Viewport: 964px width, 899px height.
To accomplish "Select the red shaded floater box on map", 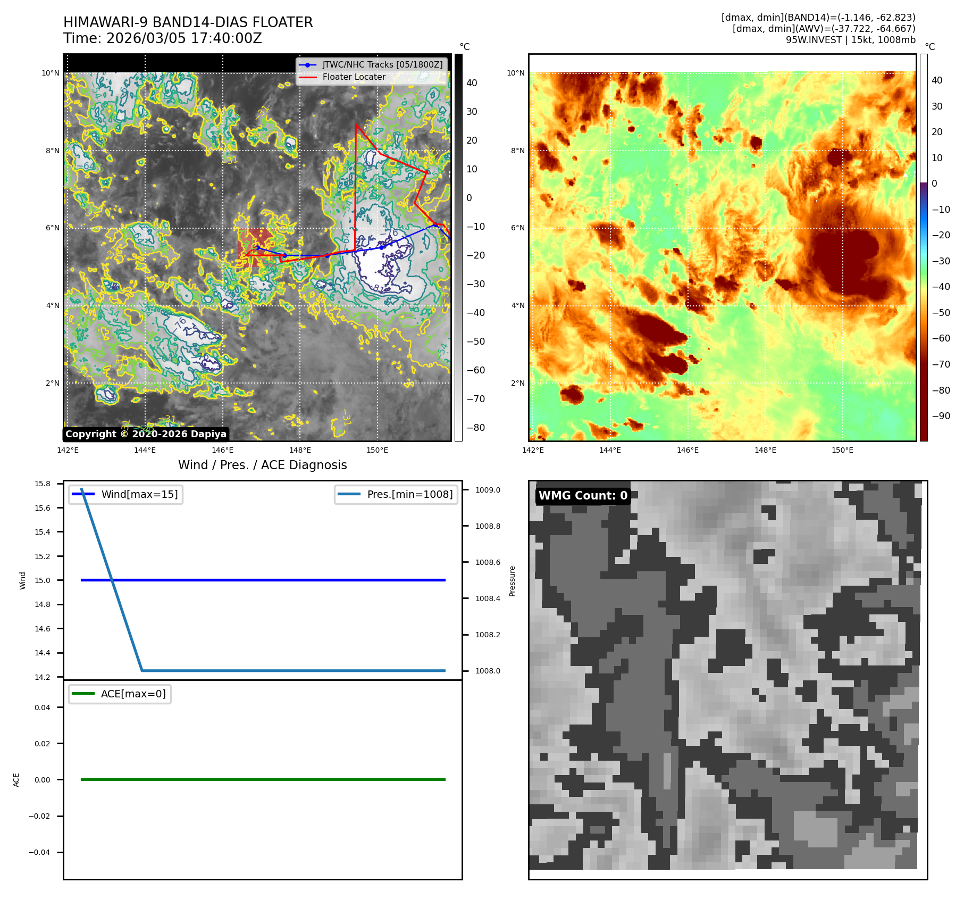I will click(254, 246).
